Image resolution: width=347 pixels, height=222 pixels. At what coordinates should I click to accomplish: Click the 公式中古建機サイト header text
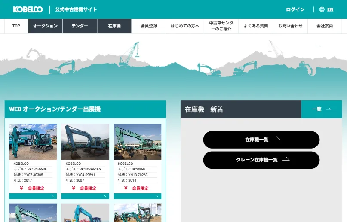click(76, 9)
